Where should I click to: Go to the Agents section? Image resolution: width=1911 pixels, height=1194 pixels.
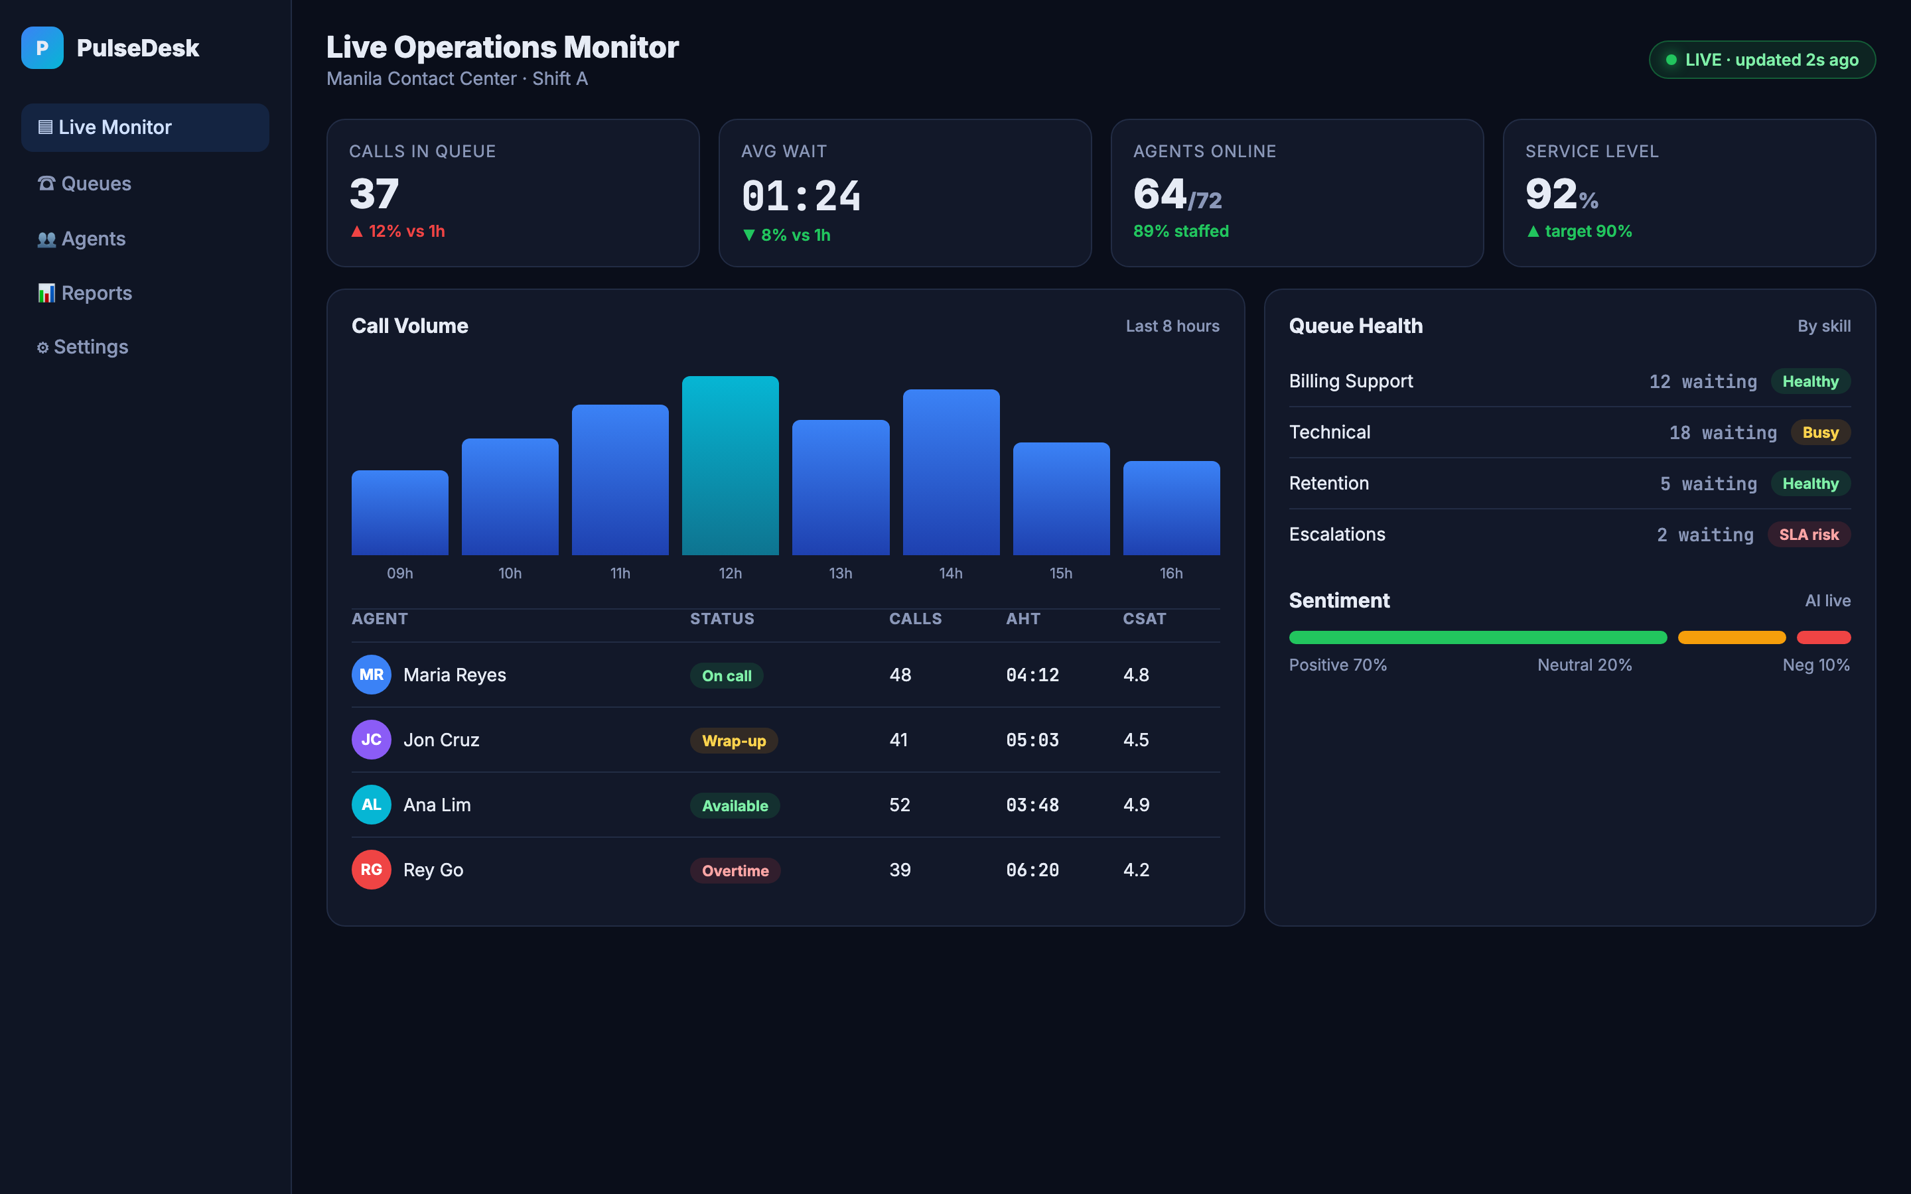(145, 239)
